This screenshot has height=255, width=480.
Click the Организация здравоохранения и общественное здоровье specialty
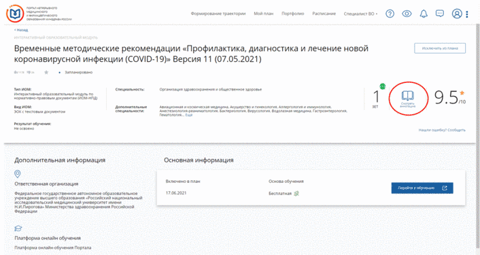tap(210, 89)
